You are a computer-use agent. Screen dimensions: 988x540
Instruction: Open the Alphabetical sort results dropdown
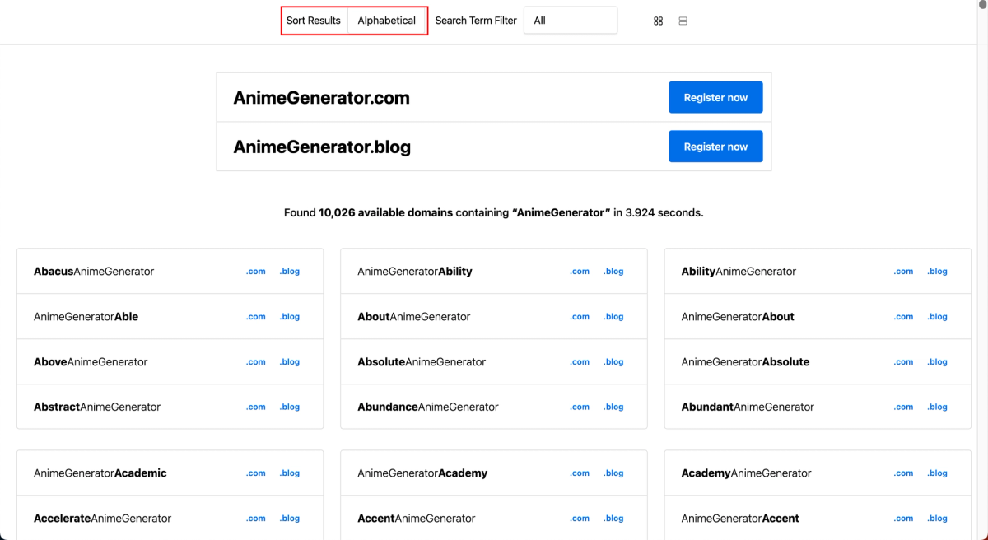tap(387, 21)
